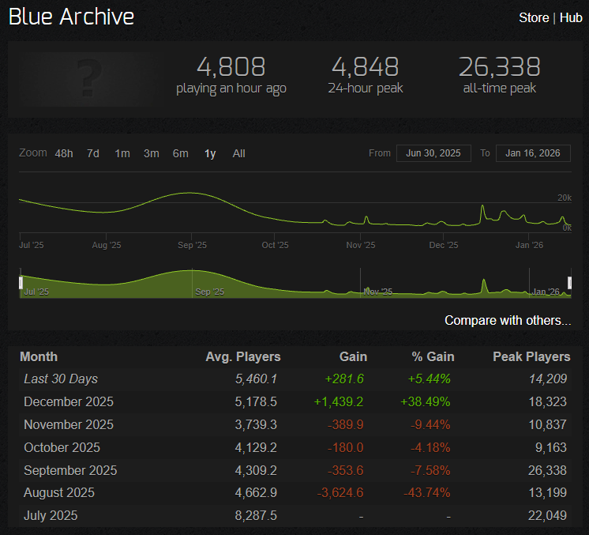Click the 8,287.5 average players value

pyautogui.click(x=256, y=515)
